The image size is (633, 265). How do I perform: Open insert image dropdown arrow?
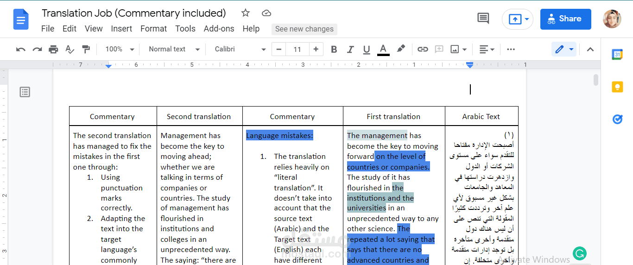(464, 49)
